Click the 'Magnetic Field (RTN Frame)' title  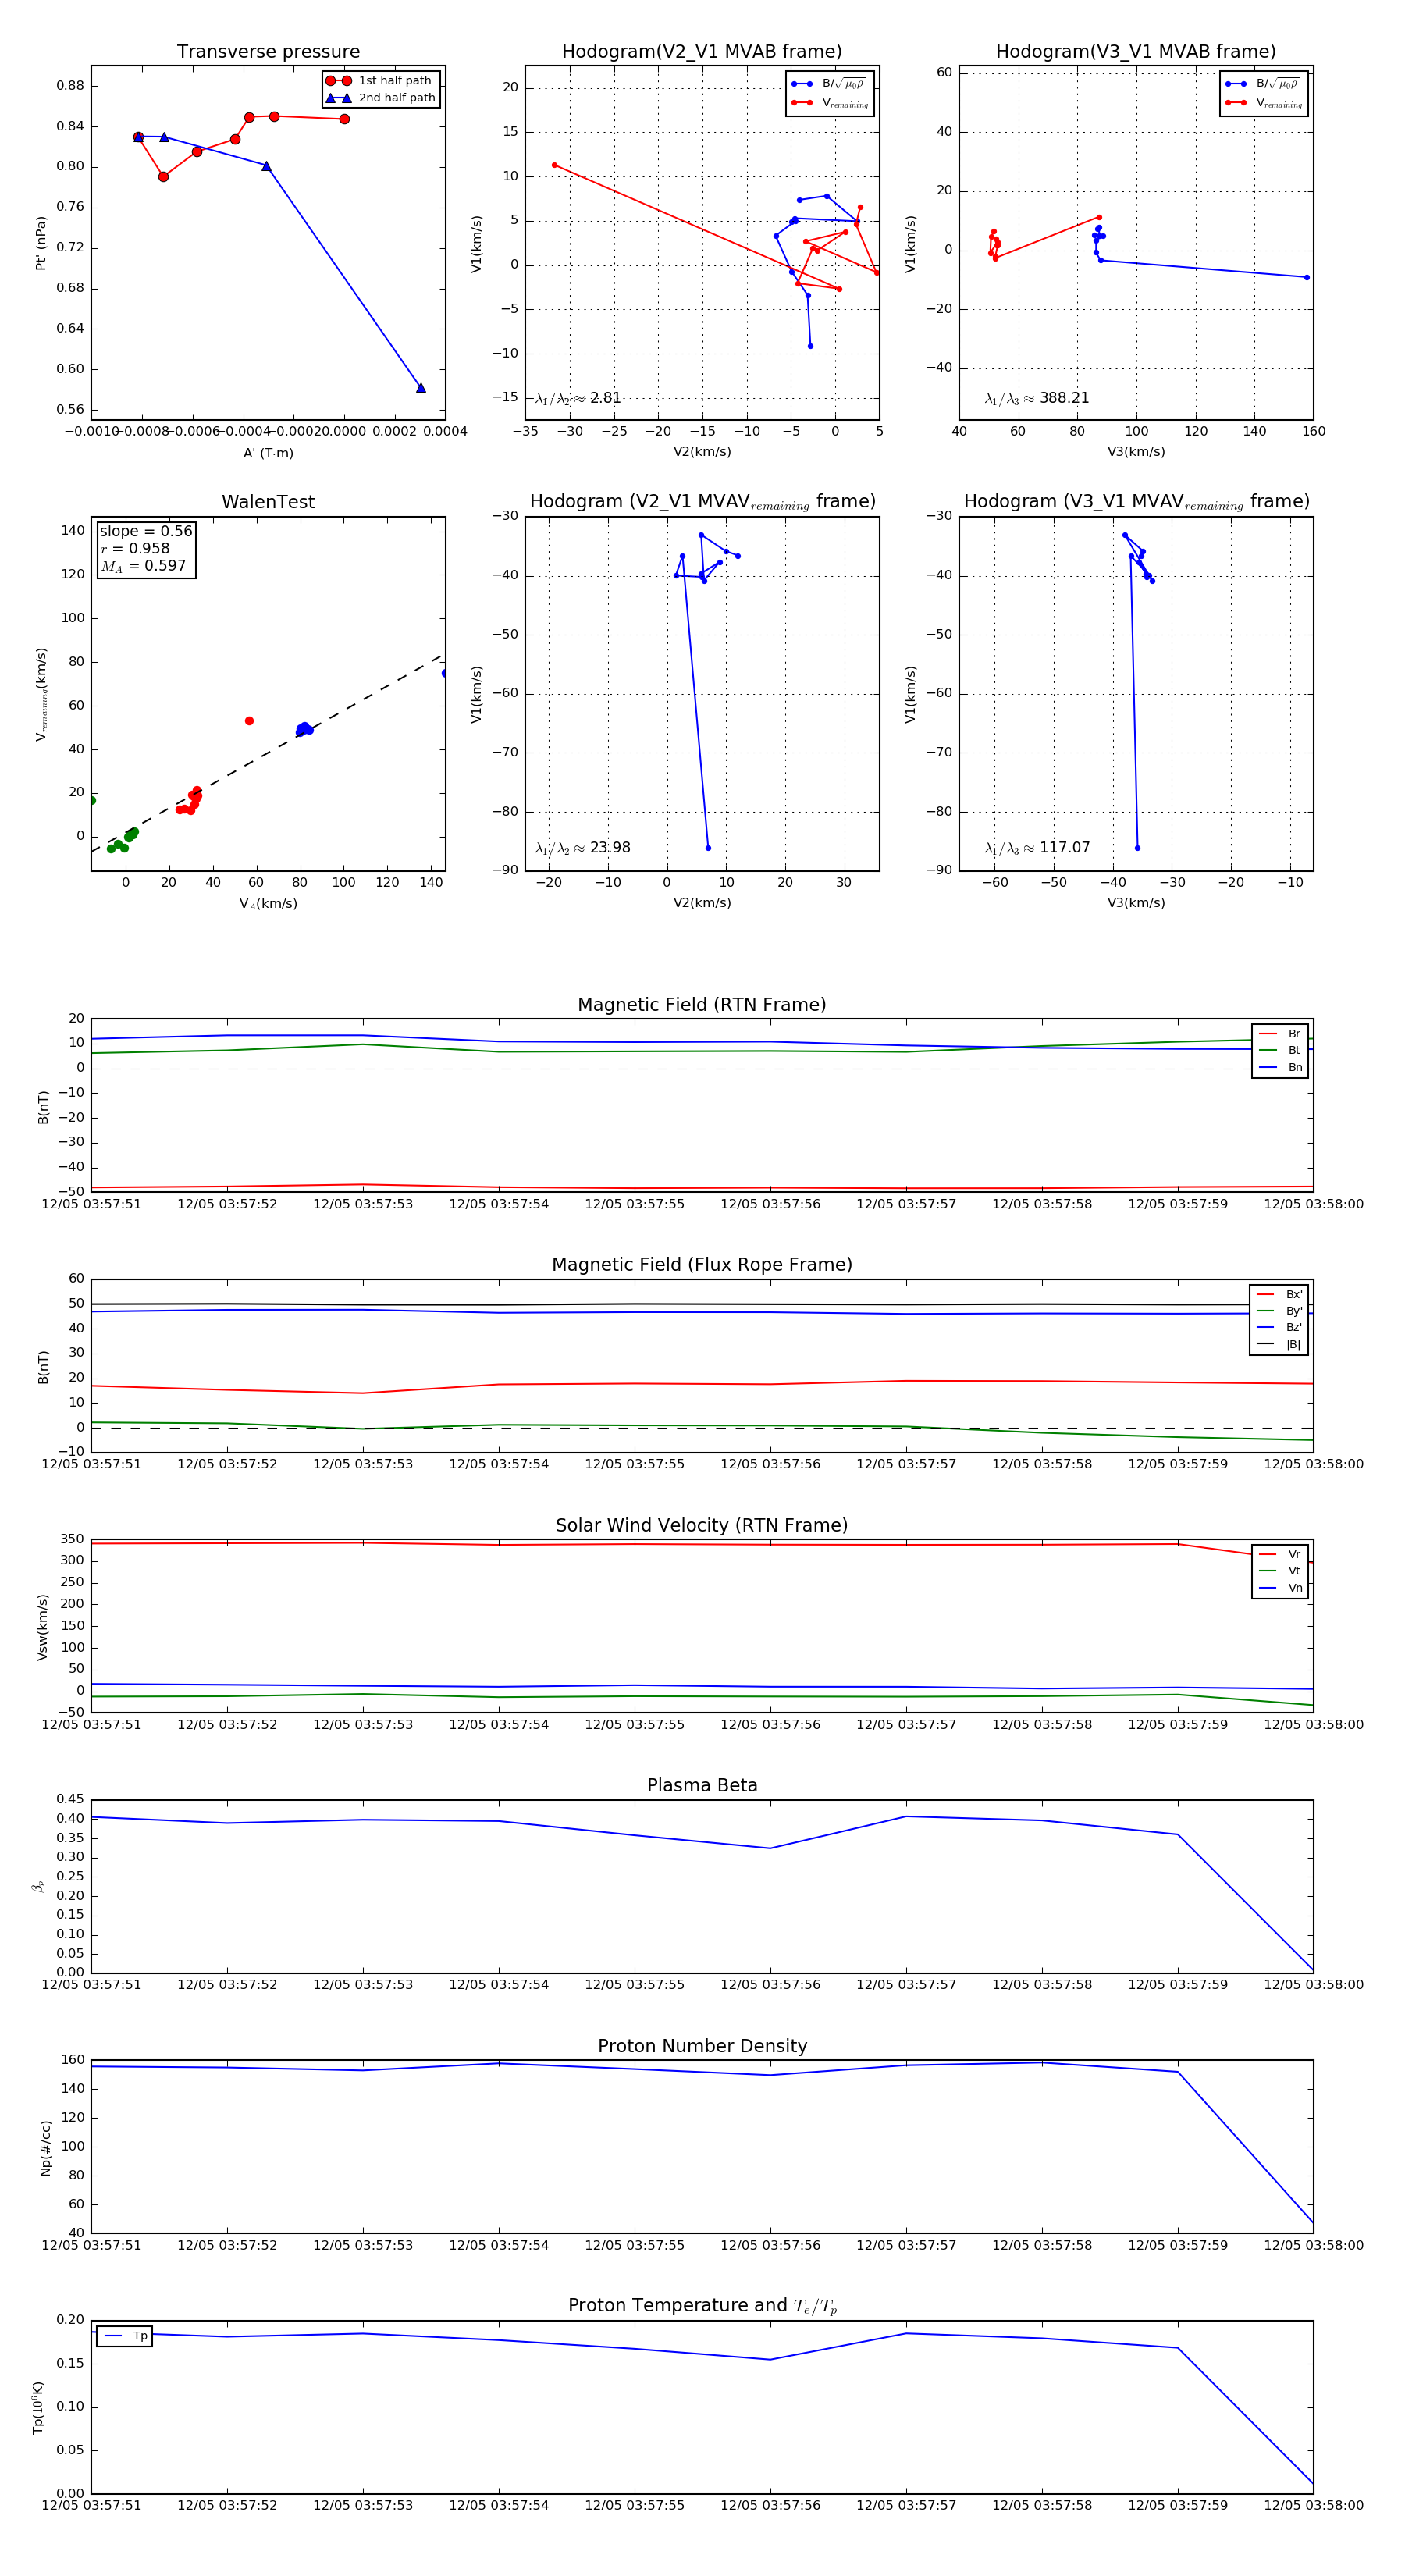(x=702, y=1005)
